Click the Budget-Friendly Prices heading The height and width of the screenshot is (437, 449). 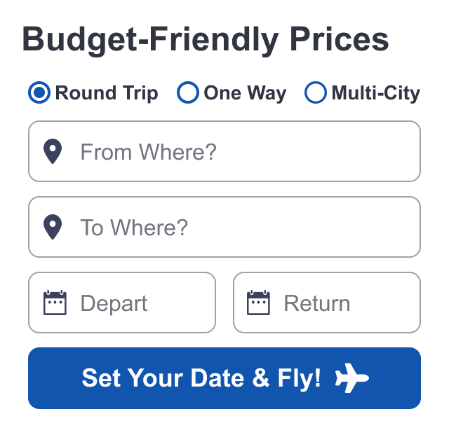(x=206, y=39)
